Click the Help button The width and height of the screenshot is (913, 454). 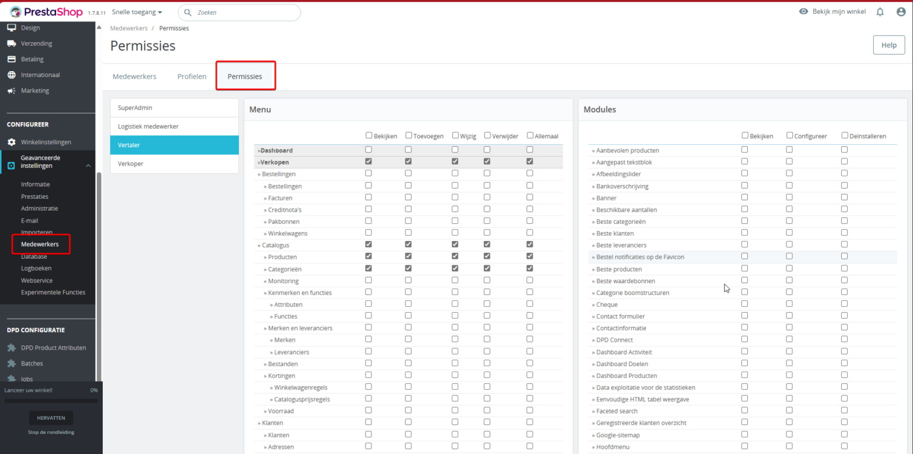click(x=889, y=45)
